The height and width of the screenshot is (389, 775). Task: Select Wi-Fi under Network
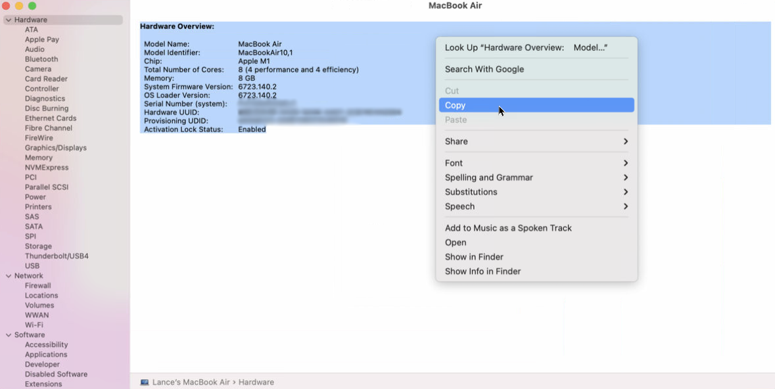34,325
